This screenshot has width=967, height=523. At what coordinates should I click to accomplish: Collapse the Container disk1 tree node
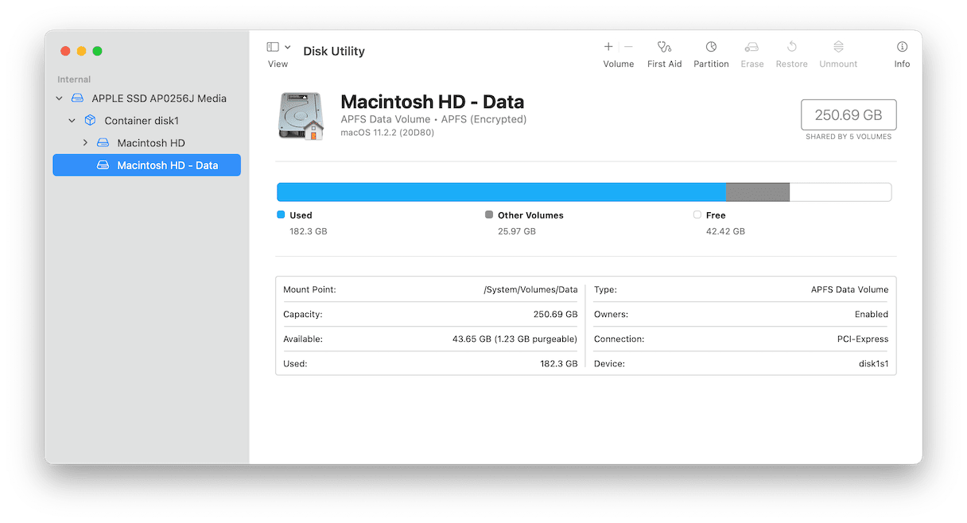pyautogui.click(x=72, y=121)
